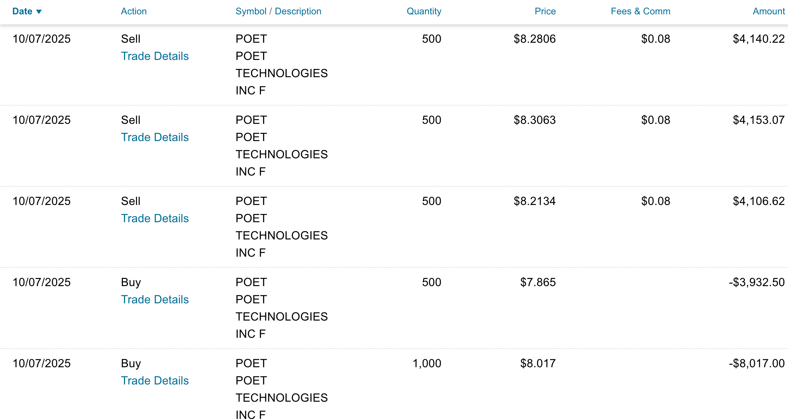Click the 1,000 quantity cell
This screenshot has height=420, width=788.
[427, 363]
